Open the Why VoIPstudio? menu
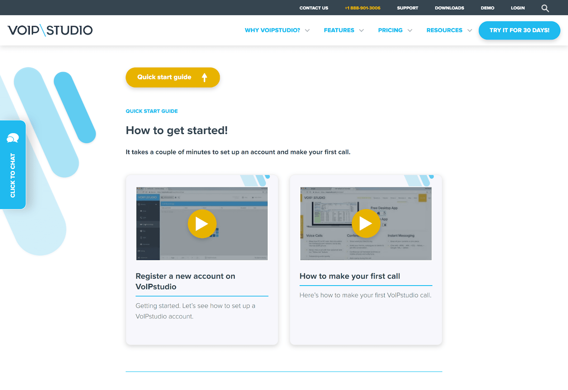The width and height of the screenshot is (568, 390). [272, 30]
